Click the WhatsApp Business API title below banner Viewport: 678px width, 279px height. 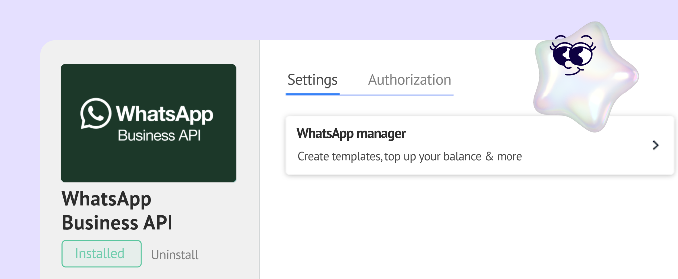pos(117,211)
